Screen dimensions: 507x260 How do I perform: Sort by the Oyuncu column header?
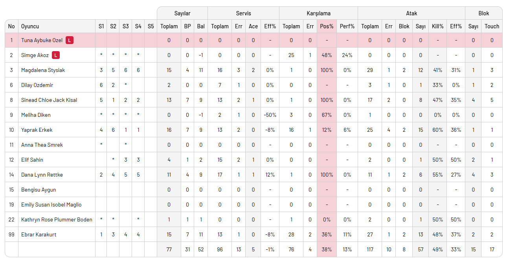30,26
